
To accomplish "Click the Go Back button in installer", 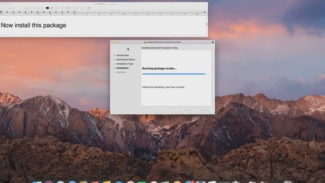I will tap(189, 110).
